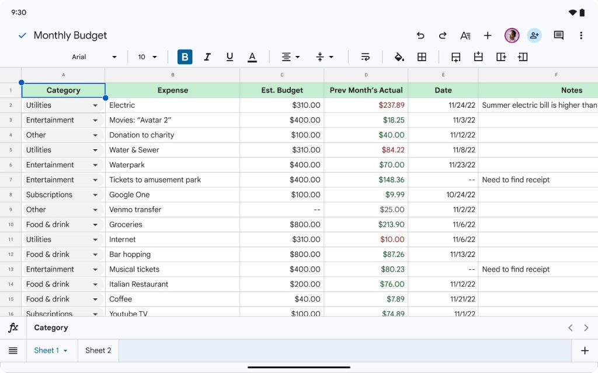The height and width of the screenshot is (373, 598).
Task: Expand category dropdown in Electric row
Action: (95, 105)
